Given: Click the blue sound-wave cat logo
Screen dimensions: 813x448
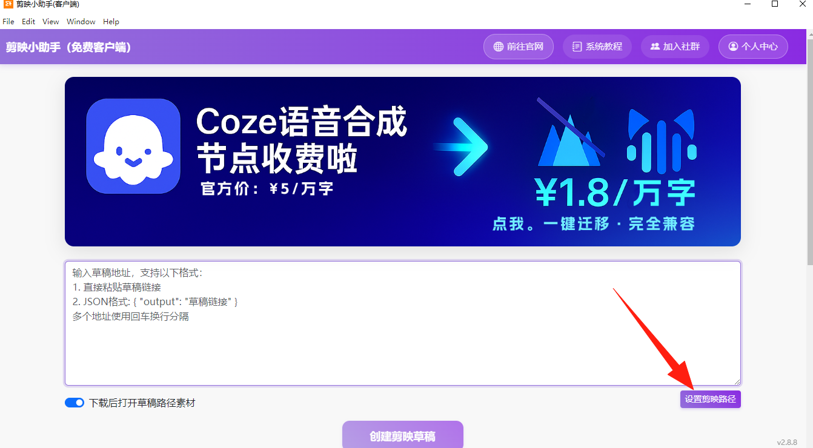Looking at the screenshot, I should (662, 139).
